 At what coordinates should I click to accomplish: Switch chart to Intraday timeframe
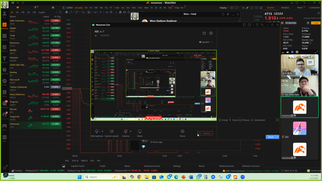pos(78,8)
